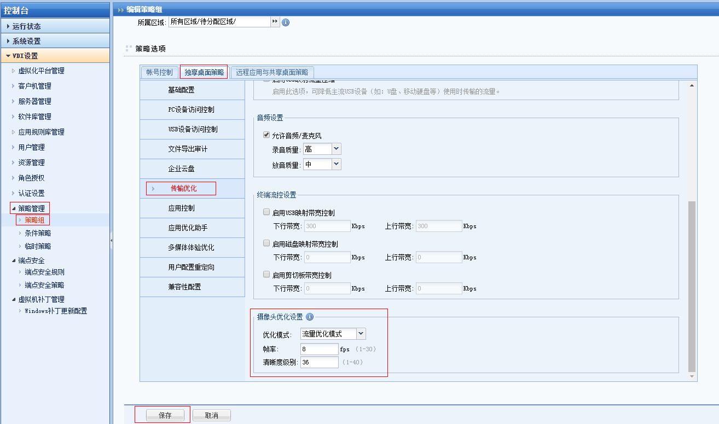This screenshot has width=719, height=424.
Task: Expand the 运行状态 section
Action: coord(55,26)
